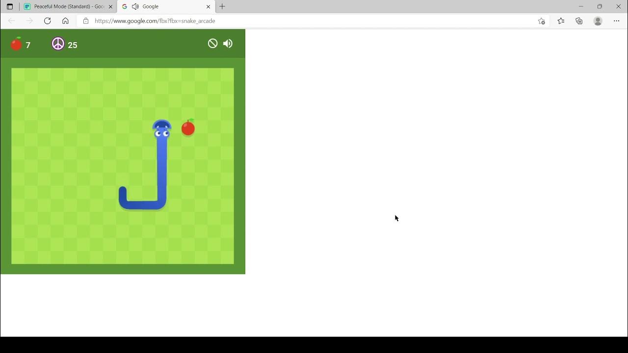The height and width of the screenshot is (353, 628).
Task: Open Settings and more menu
Action: coord(617,21)
